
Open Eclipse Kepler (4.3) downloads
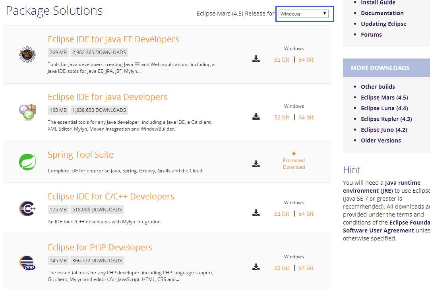point(386,119)
